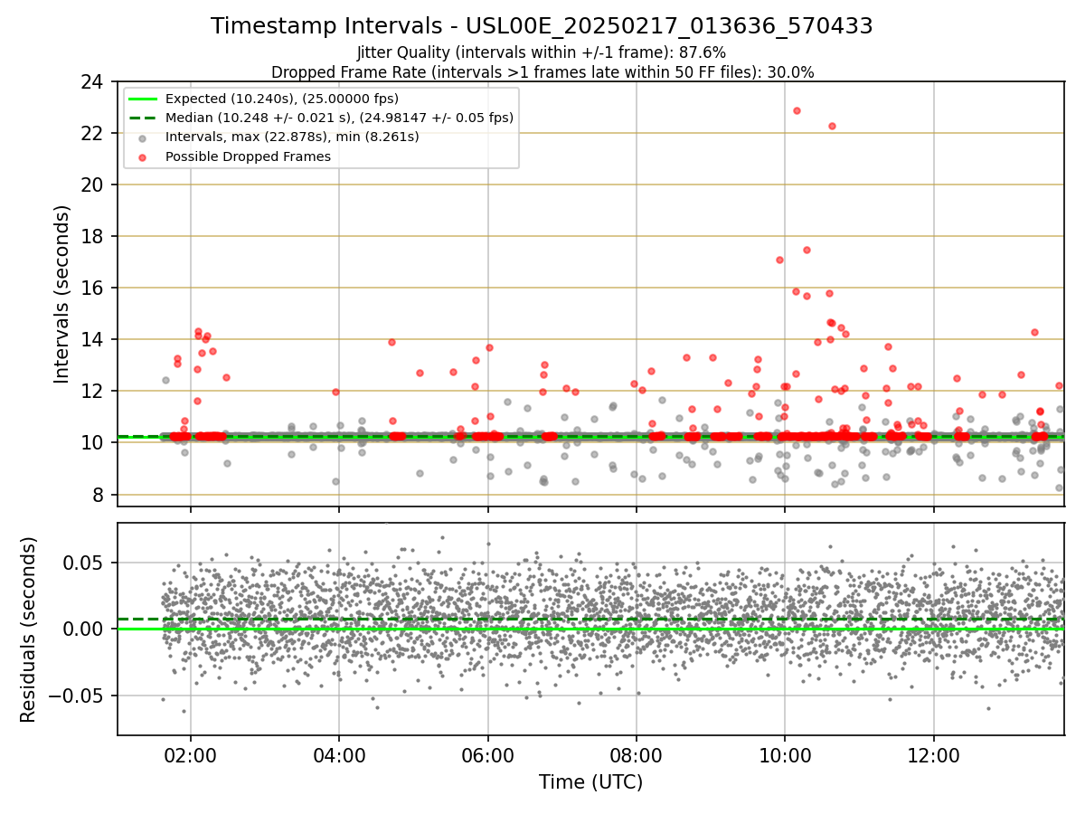
Task: Click the x-axis tick label '02:00'
Action: pos(190,754)
